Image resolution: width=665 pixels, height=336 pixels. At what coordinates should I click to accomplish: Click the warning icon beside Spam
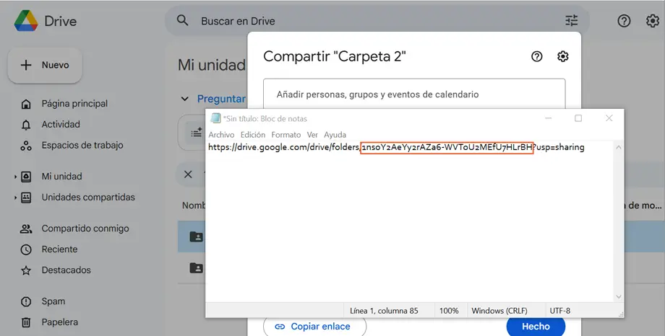pyautogui.click(x=26, y=301)
